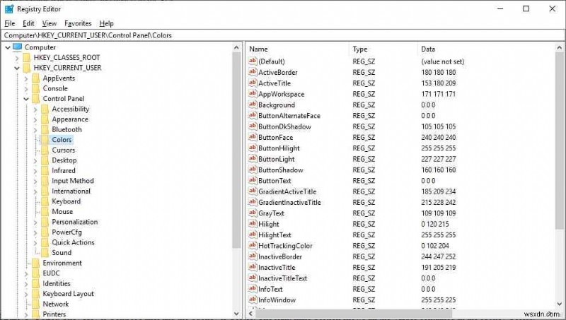Click the Keyboard Layout folder icon
Screen dimensions: 566x320
[x=36, y=294]
